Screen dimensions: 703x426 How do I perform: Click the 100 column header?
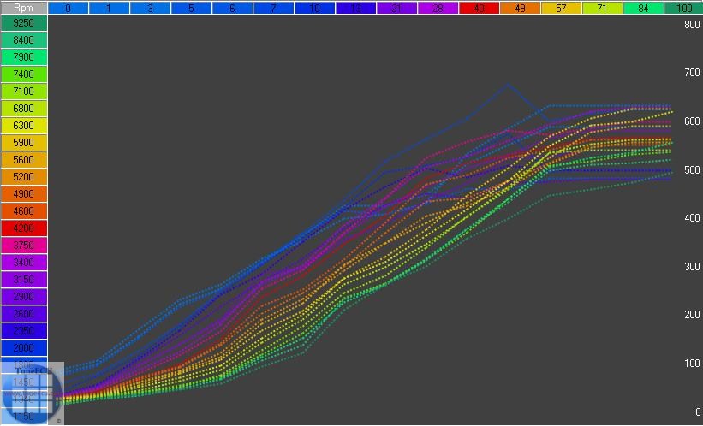pos(683,8)
